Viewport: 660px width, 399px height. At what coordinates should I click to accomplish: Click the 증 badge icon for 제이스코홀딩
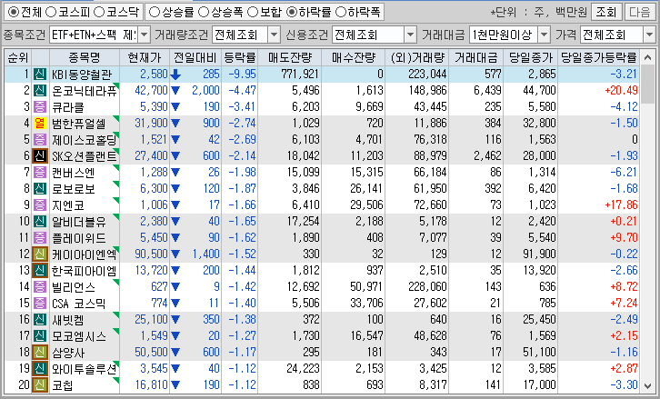point(40,139)
